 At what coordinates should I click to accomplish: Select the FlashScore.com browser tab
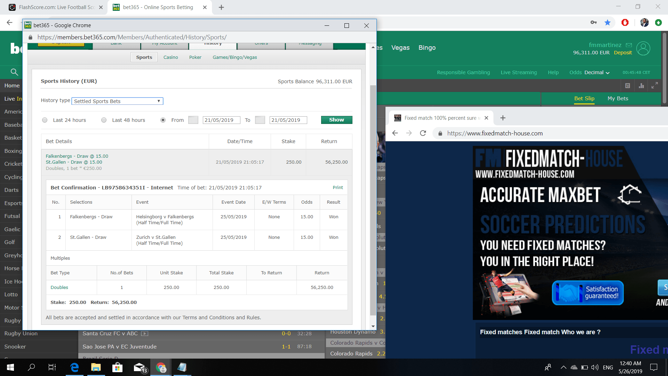(56, 7)
